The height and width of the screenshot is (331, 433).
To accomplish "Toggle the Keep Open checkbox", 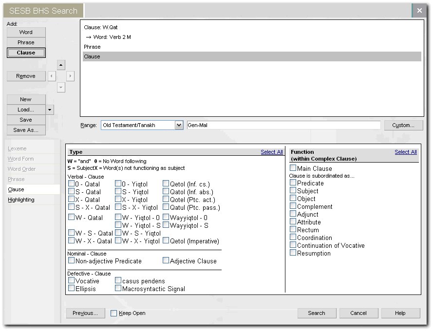I will pyautogui.click(x=113, y=313).
